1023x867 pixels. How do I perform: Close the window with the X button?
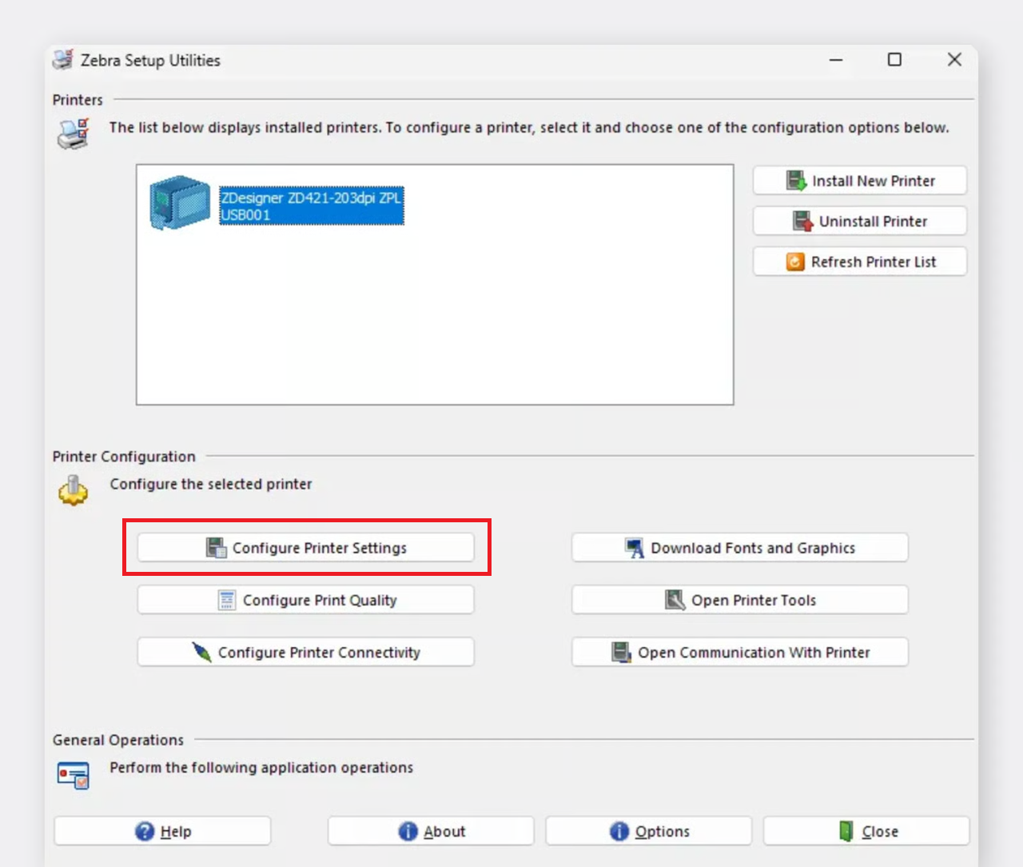tap(954, 60)
